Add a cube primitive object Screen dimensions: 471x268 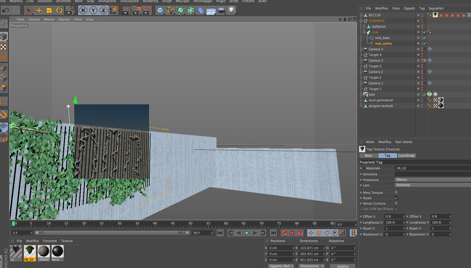[160, 10]
